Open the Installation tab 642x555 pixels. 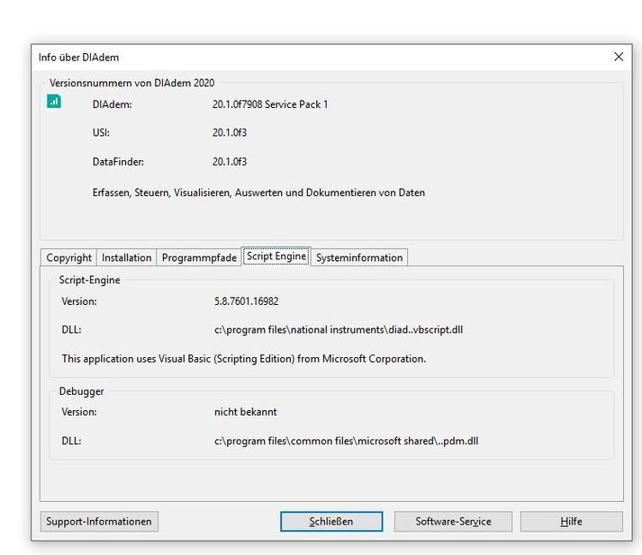127,257
